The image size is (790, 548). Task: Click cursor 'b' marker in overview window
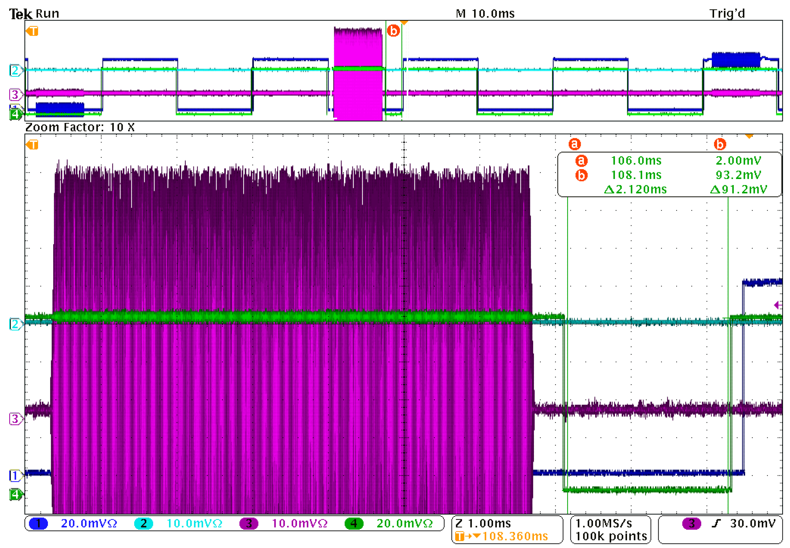[393, 31]
